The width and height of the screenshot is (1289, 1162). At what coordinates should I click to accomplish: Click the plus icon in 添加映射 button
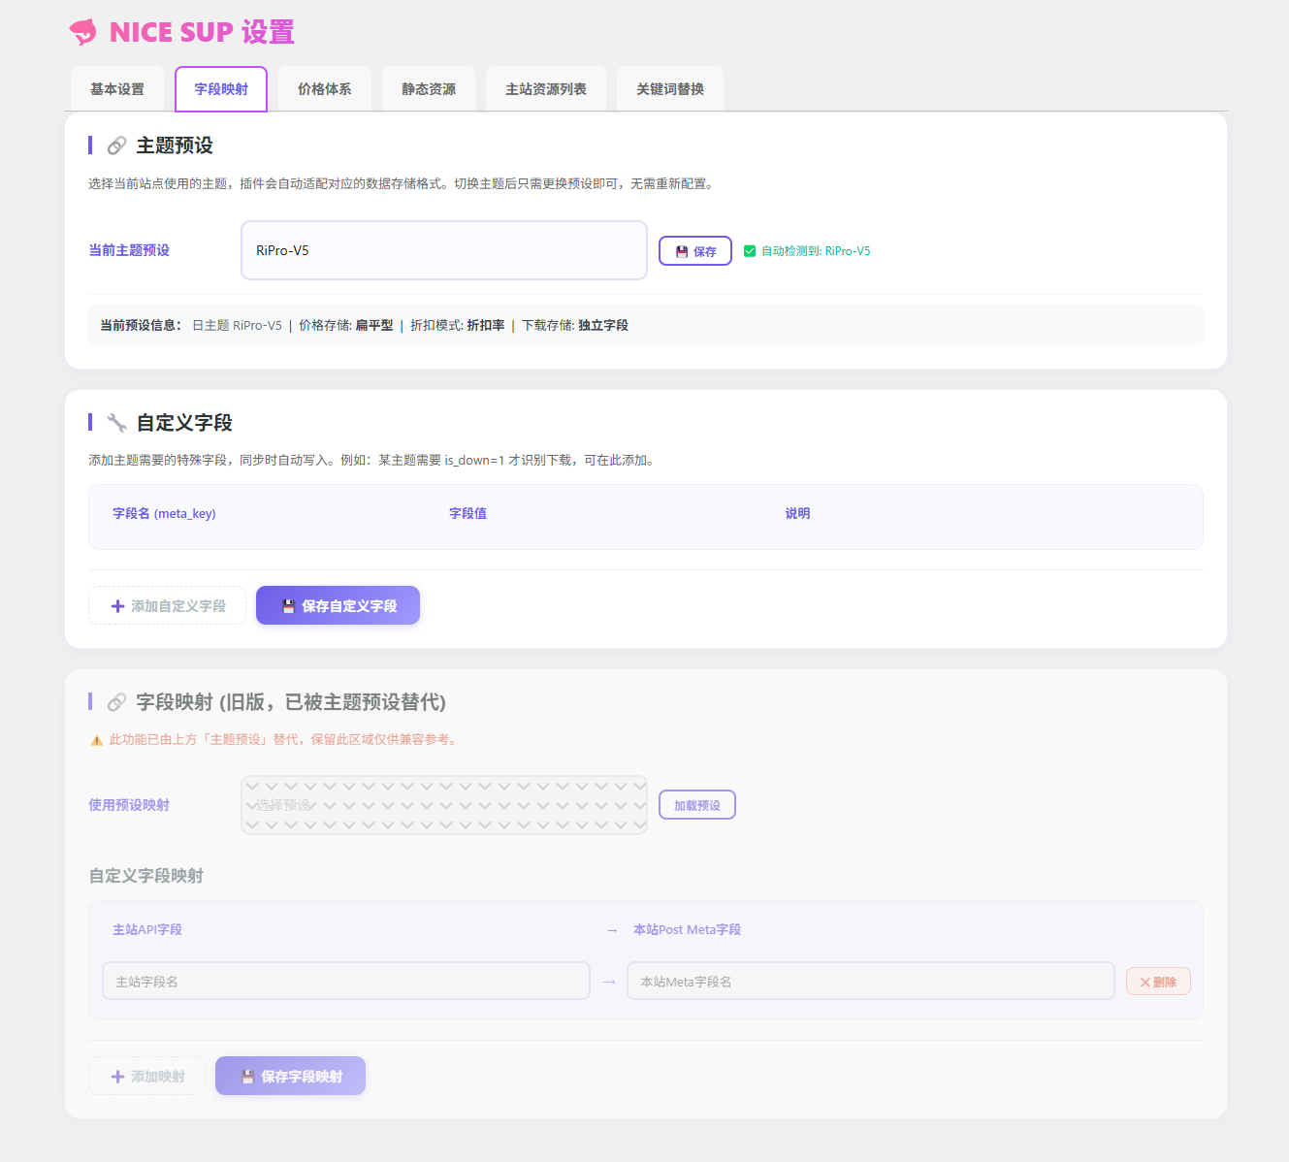pyautogui.click(x=118, y=1077)
